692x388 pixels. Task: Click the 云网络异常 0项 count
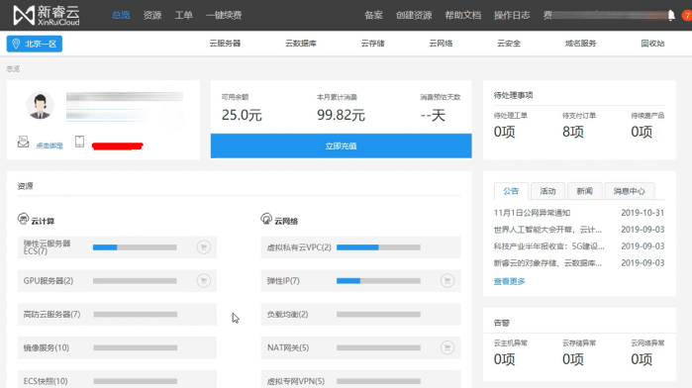tap(642, 359)
